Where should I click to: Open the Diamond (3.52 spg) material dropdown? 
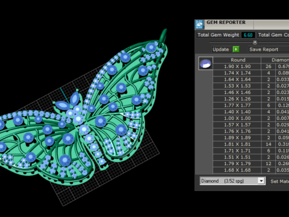click(x=232, y=181)
